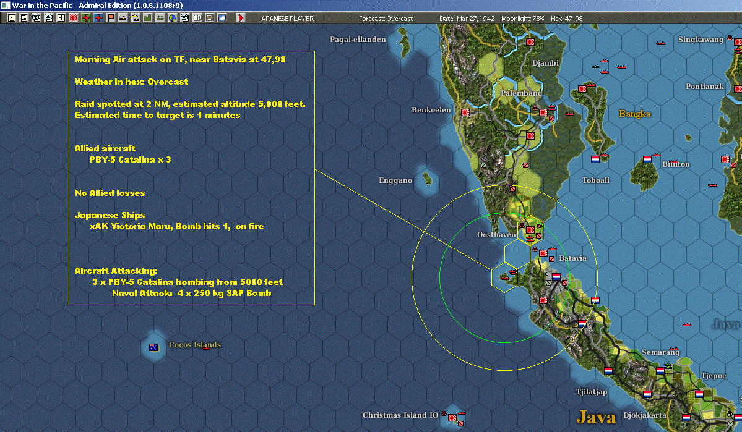The image size is (742, 432).
Task: Click the railway track toolbar icon
Action: pos(209,18)
